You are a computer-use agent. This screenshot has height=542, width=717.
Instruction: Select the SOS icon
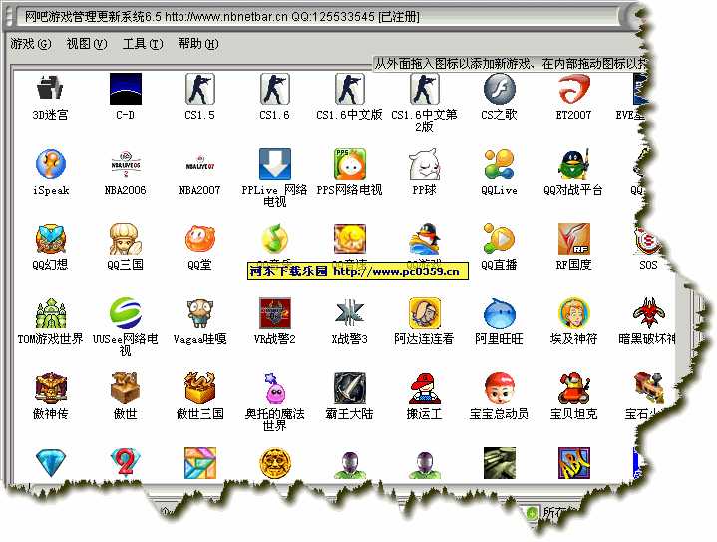tap(647, 239)
